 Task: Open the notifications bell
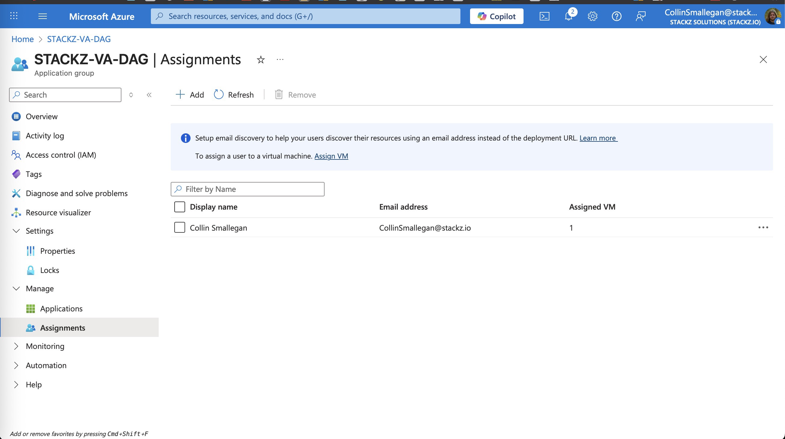pos(568,16)
